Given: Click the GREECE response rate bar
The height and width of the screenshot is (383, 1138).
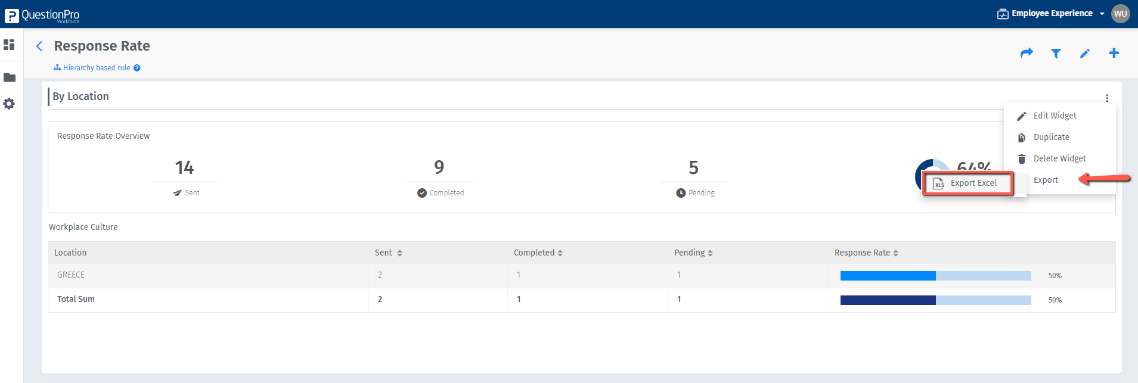Looking at the screenshot, I should coord(935,276).
